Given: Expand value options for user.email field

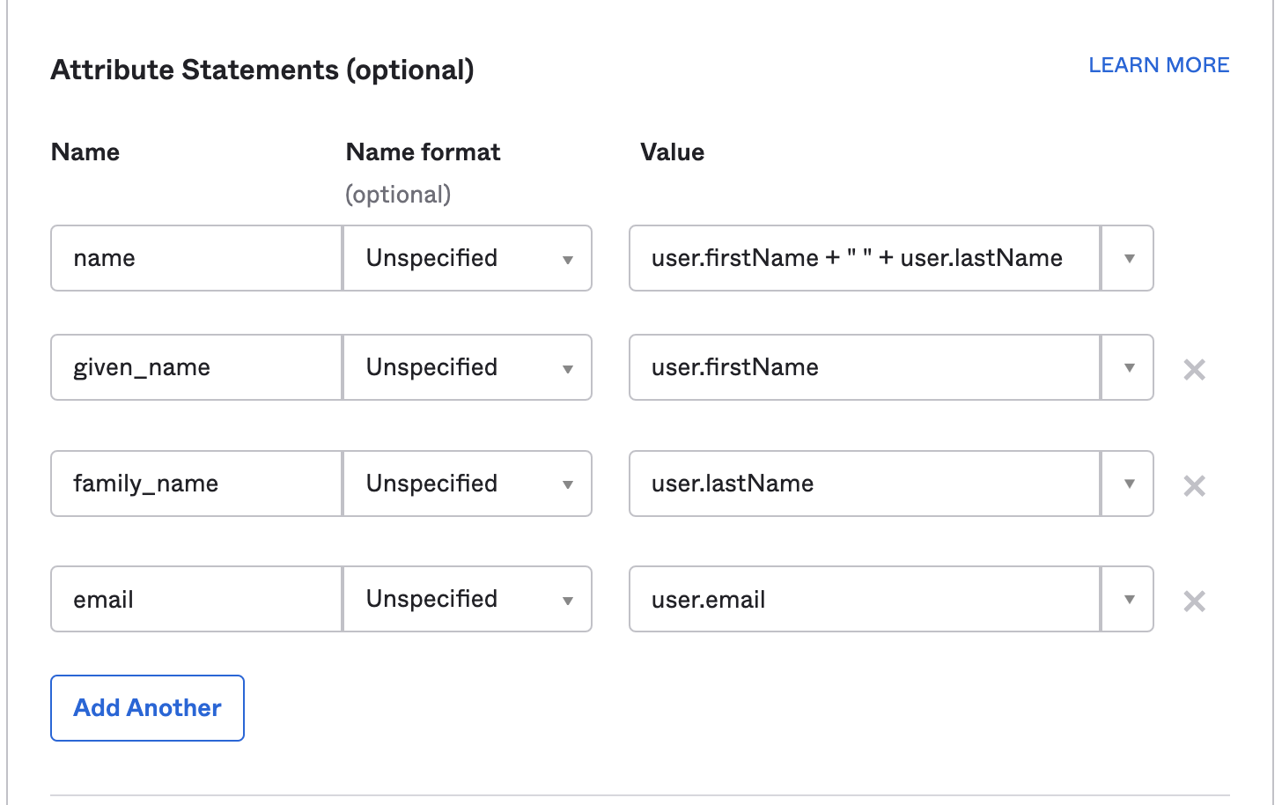Looking at the screenshot, I should click(x=1128, y=599).
